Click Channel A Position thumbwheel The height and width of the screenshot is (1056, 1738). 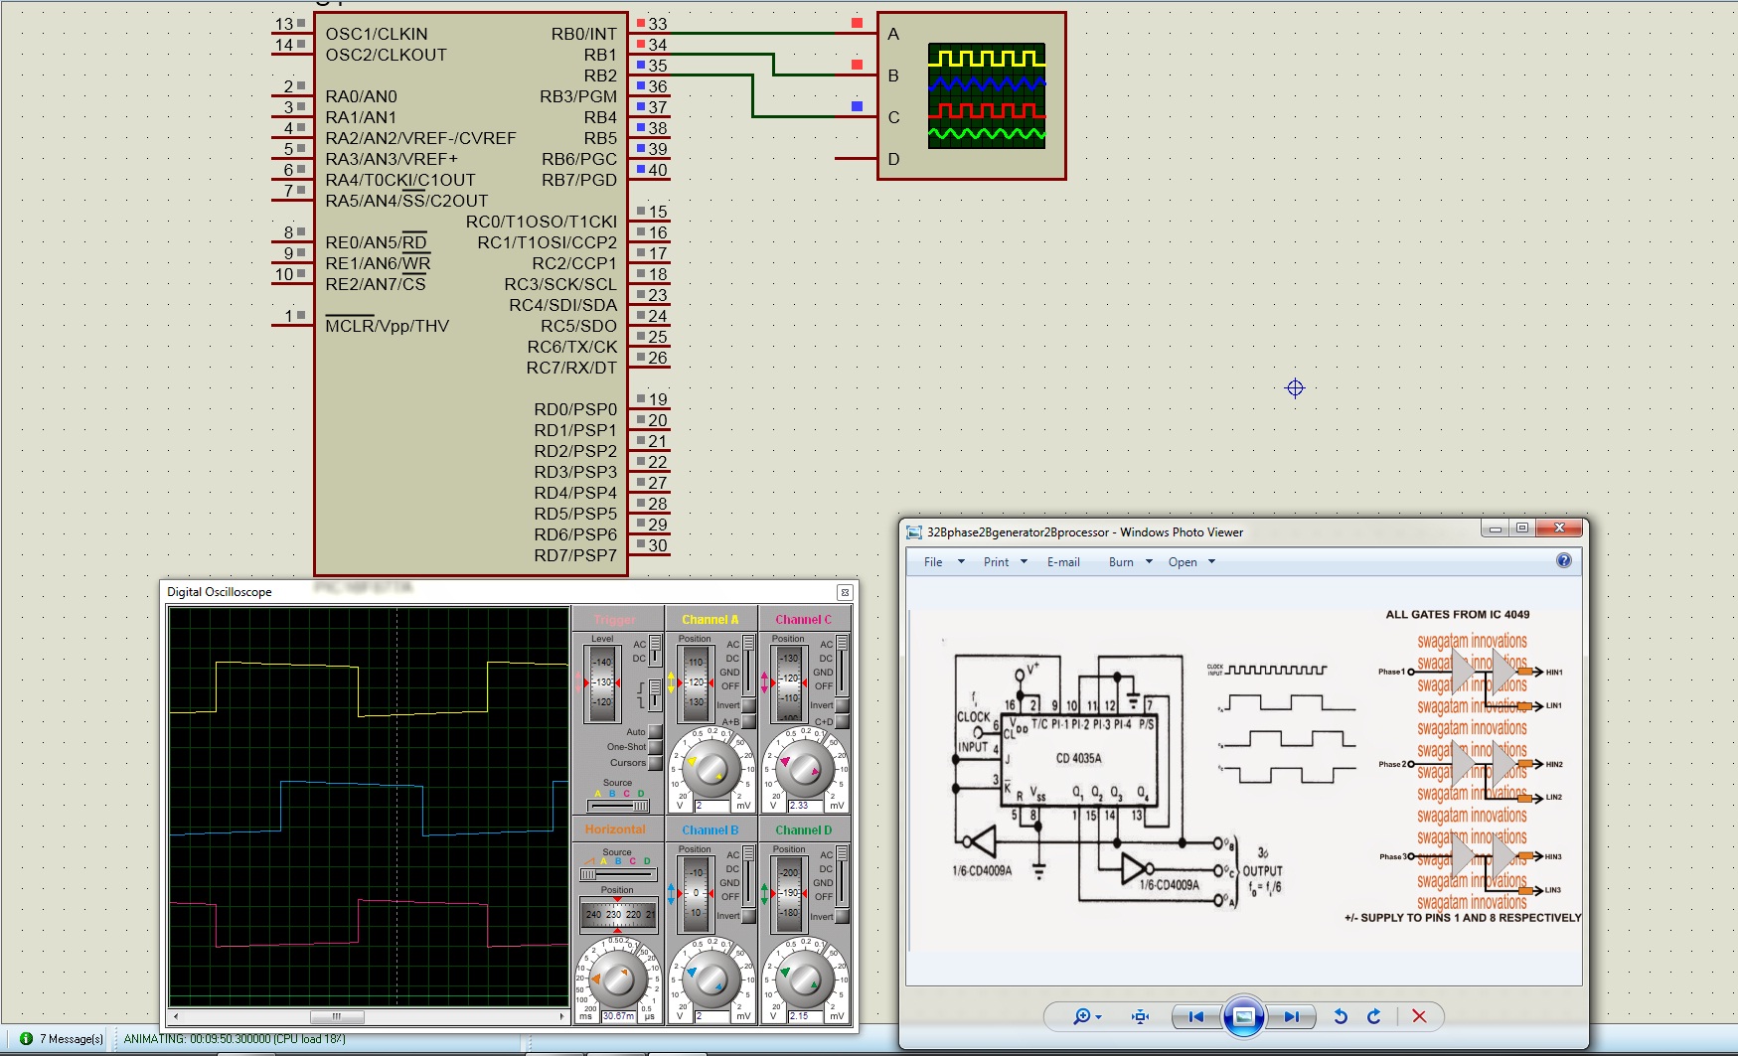coord(696,682)
